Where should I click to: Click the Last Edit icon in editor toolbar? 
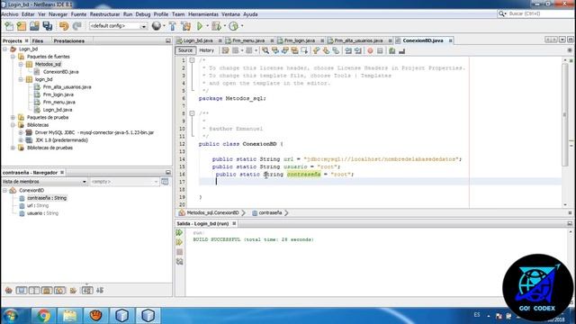point(226,50)
